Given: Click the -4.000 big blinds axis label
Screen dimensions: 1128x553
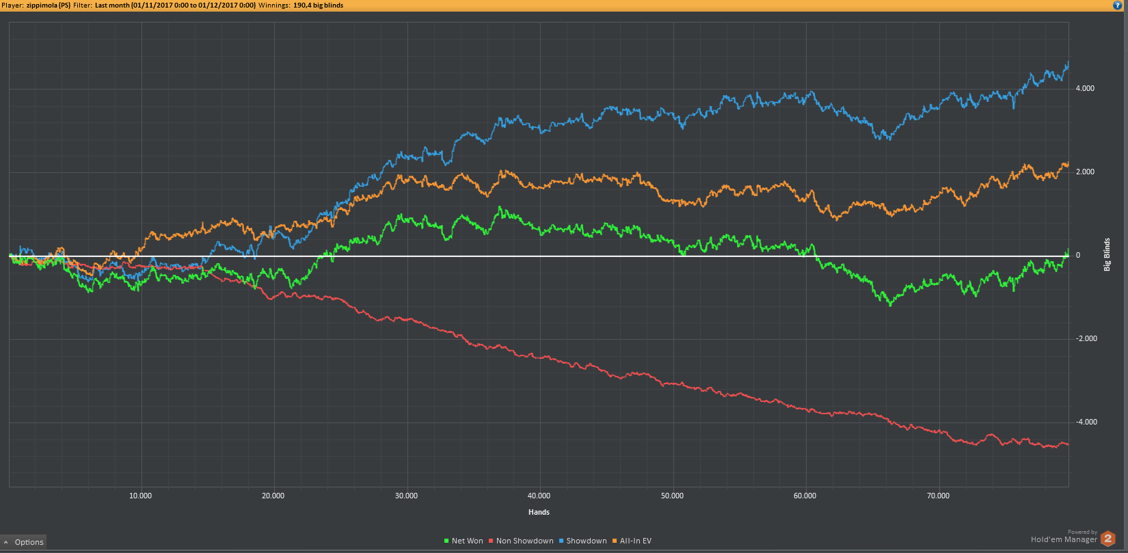Looking at the screenshot, I should [x=1086, y=422].
